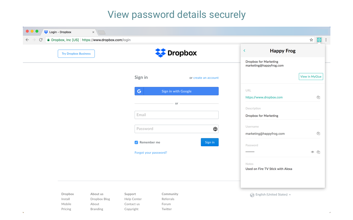Reveal the hidden password with the eye icon
Image resolution: width=353 pixels, height=220 pixels.
312,152
